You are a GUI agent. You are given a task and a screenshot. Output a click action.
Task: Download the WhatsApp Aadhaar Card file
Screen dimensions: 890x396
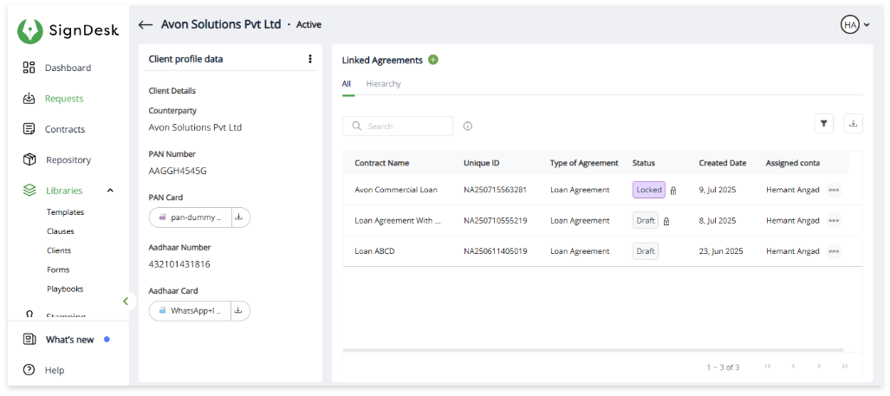click(x=240, y=311)
